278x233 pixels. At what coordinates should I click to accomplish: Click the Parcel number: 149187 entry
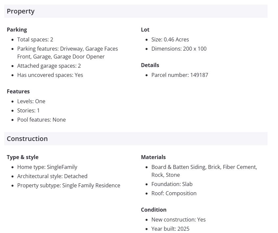click(179, 75)
